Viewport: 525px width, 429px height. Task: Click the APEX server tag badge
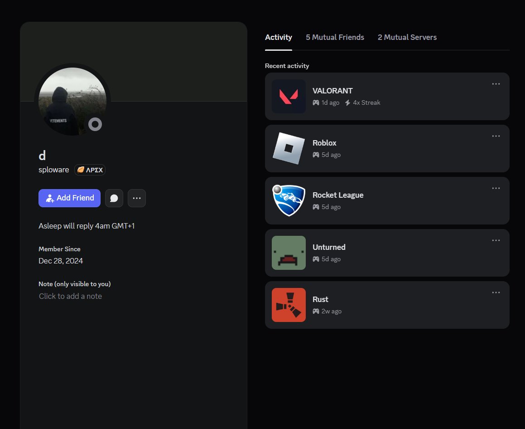coord(90,170)
